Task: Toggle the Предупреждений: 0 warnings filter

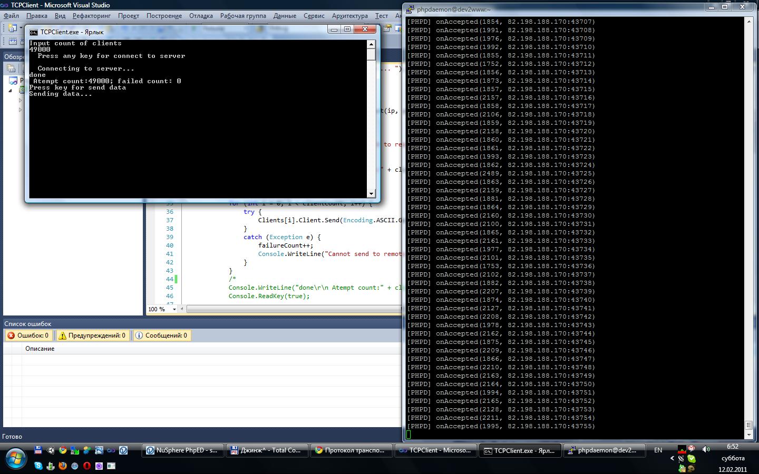Action: 92,335
